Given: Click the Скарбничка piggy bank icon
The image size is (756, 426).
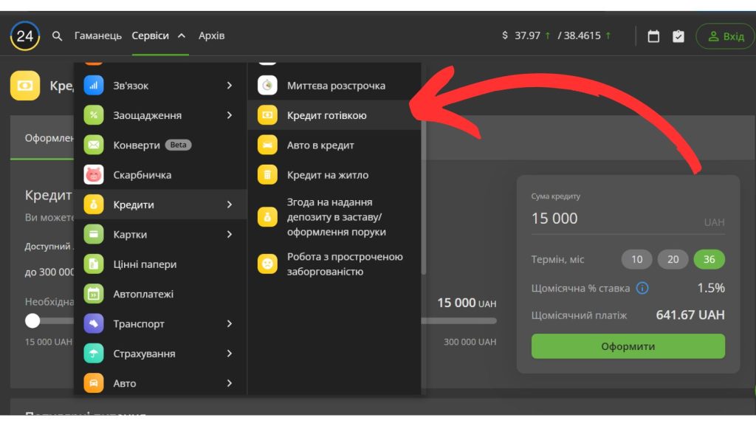Looking at the screenshot, I should click(94, 175).
